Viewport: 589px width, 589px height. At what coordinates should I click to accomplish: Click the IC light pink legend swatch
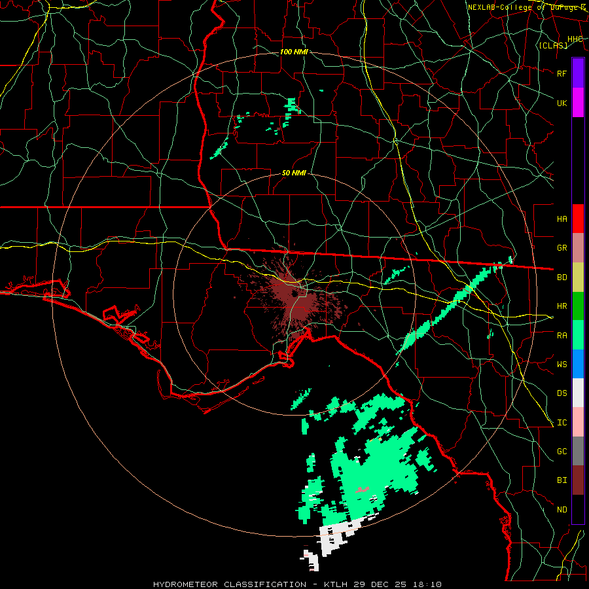tap(578, 422)
